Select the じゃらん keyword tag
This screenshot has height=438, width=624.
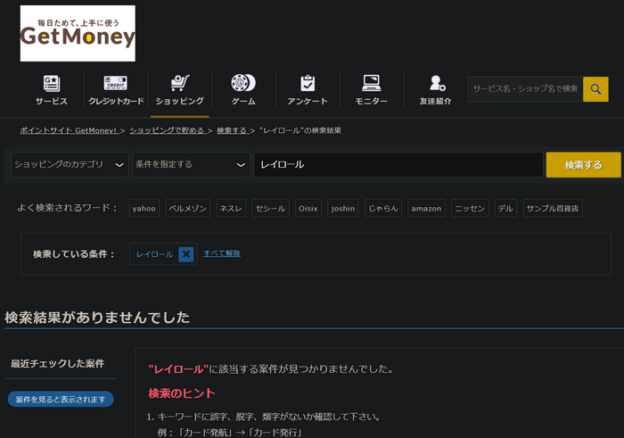383,208
